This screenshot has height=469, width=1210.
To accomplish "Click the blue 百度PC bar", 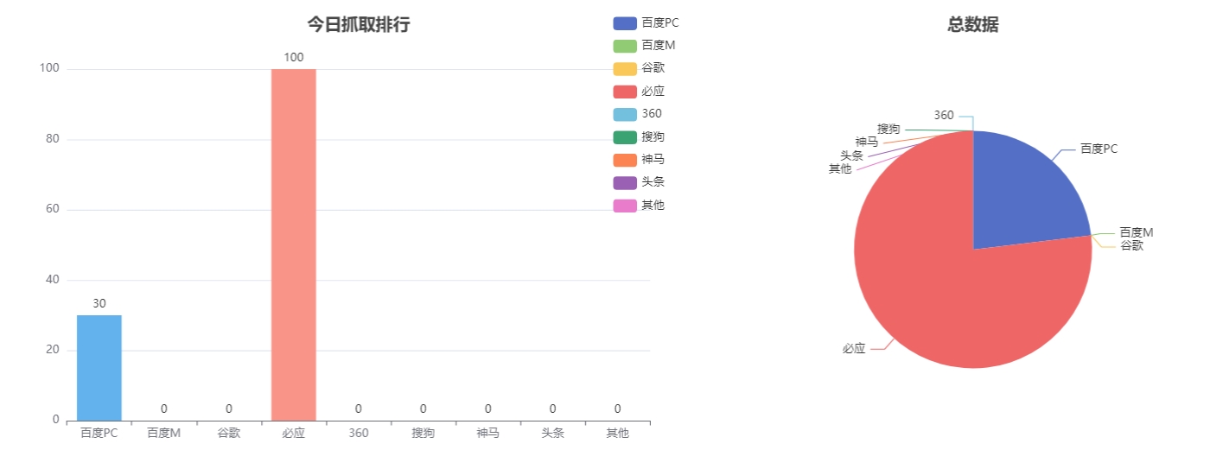I will tap(99, 367).
